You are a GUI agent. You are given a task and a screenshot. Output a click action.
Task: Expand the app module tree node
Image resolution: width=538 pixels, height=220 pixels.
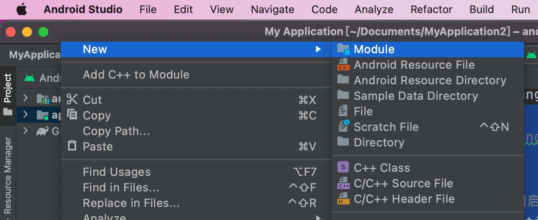pos(25,115)
